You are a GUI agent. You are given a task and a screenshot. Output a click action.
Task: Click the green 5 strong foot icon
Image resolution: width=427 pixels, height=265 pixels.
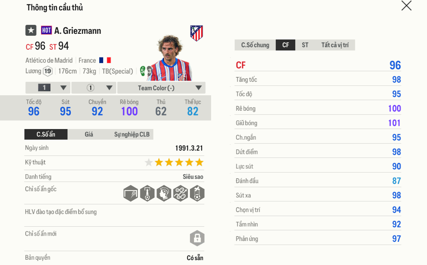click(142, 71)
